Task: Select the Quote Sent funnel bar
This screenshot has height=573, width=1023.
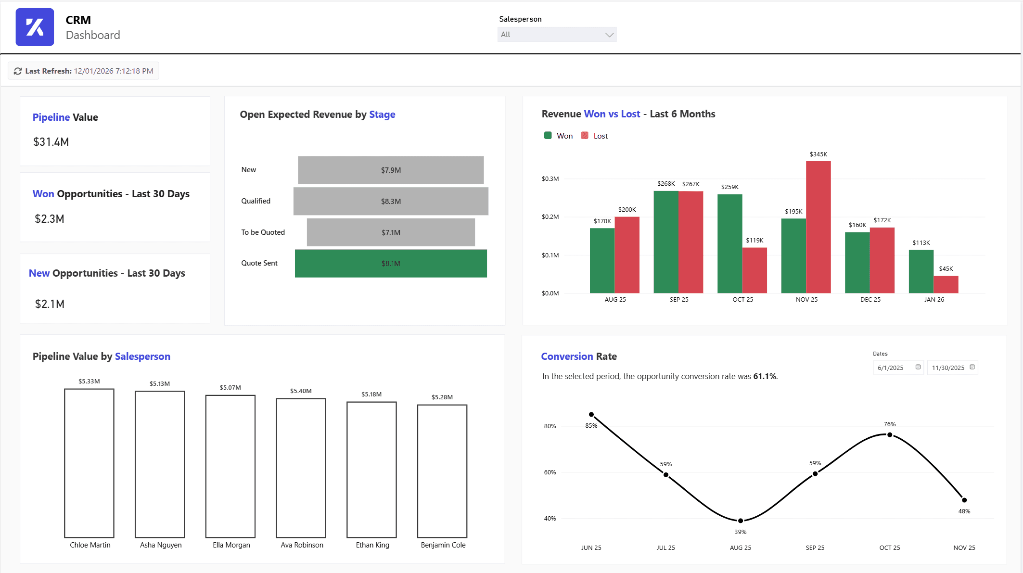Action: click(x=391, y=263)
